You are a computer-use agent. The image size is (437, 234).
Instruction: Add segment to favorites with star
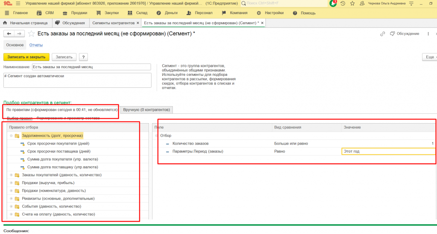coord(31,34)
